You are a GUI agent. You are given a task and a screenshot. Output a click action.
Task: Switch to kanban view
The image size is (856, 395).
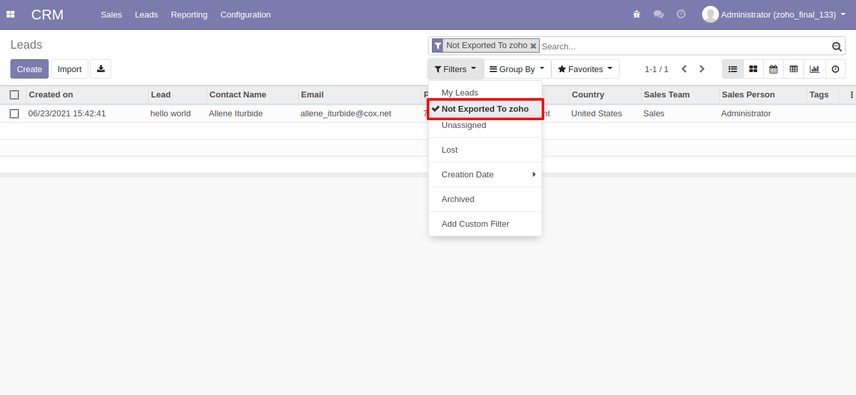click(x=753, y=69)
